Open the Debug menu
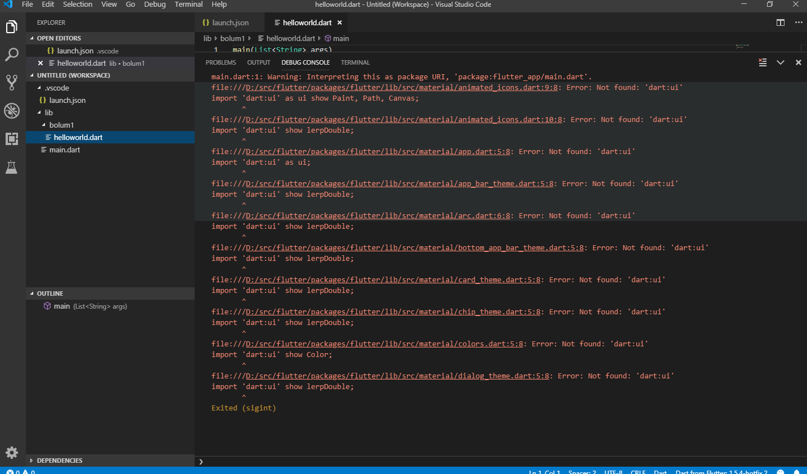 coord(155,4)
